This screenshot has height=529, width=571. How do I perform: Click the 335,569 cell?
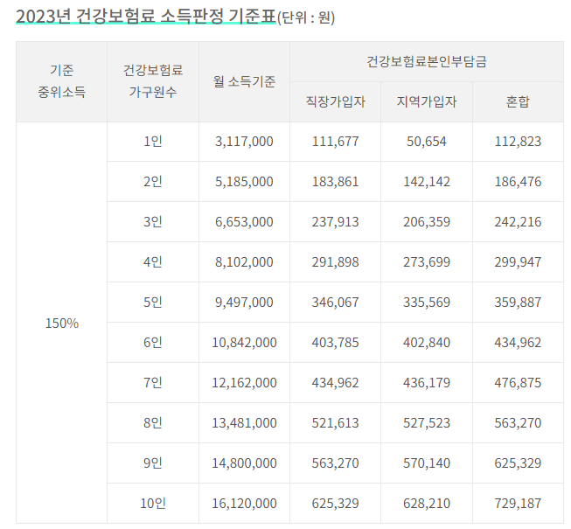pyautogui.click(x=427, y=303)
